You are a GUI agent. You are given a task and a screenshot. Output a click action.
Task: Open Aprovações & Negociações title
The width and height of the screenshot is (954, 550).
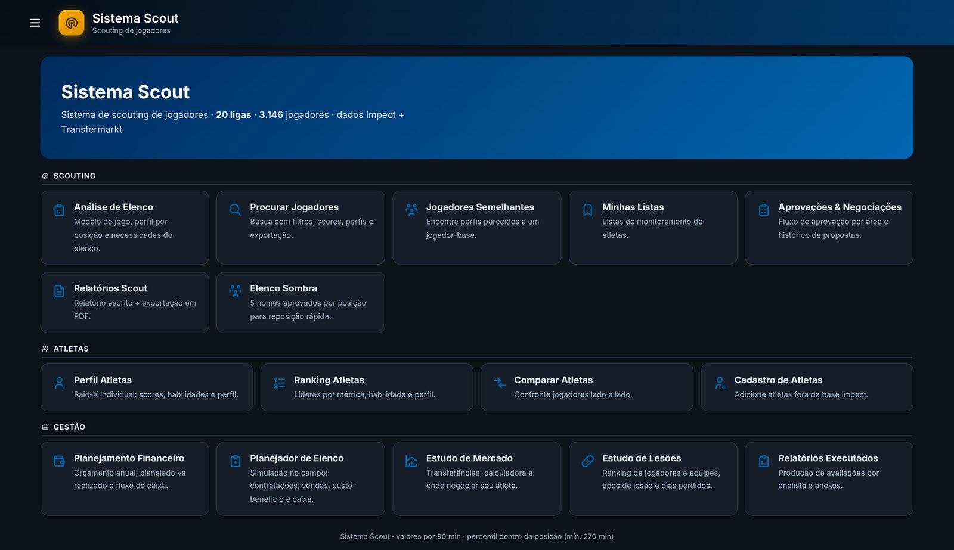(840, 207)
